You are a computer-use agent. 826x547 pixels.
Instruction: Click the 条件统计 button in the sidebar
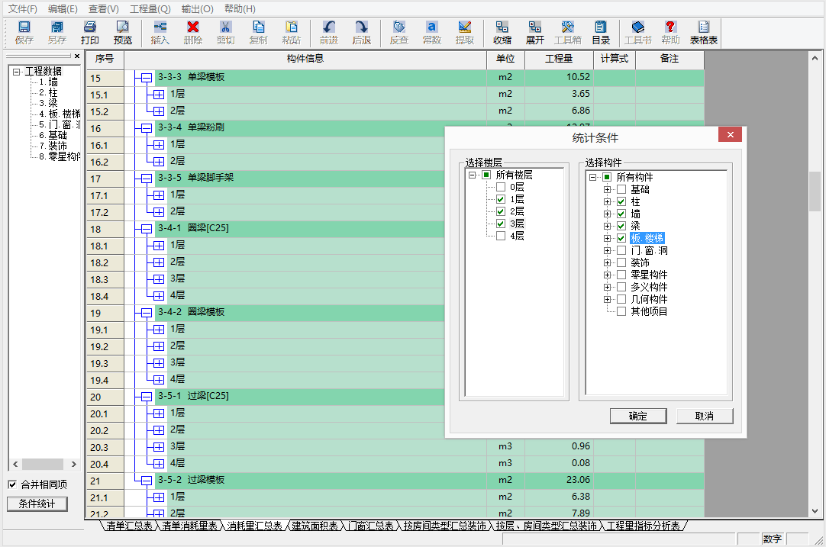(37, 504)
